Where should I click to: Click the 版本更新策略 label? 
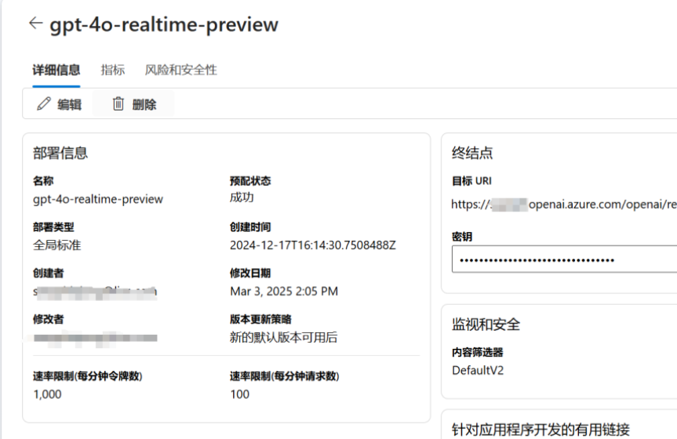pos(260,319)
